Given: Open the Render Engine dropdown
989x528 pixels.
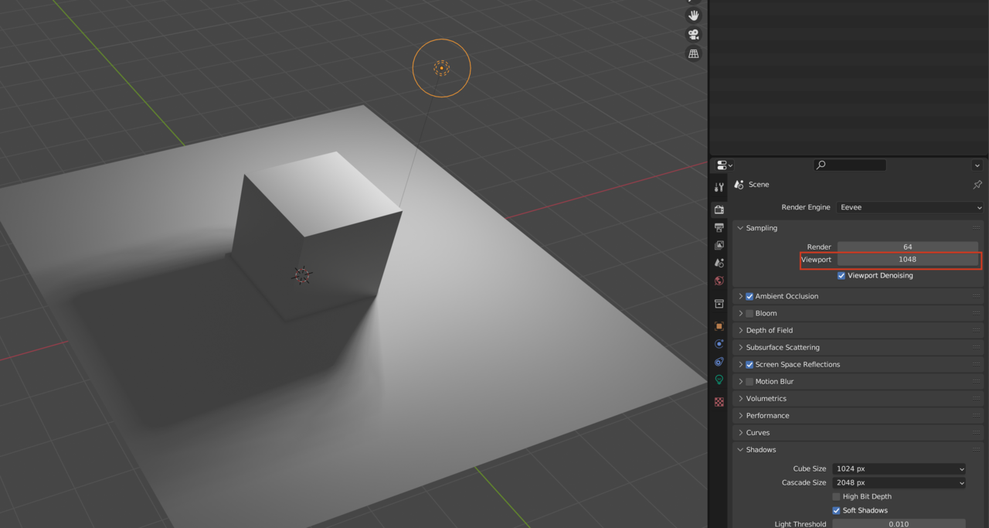Looking at the screenshot, I should (x=910, y=207).
